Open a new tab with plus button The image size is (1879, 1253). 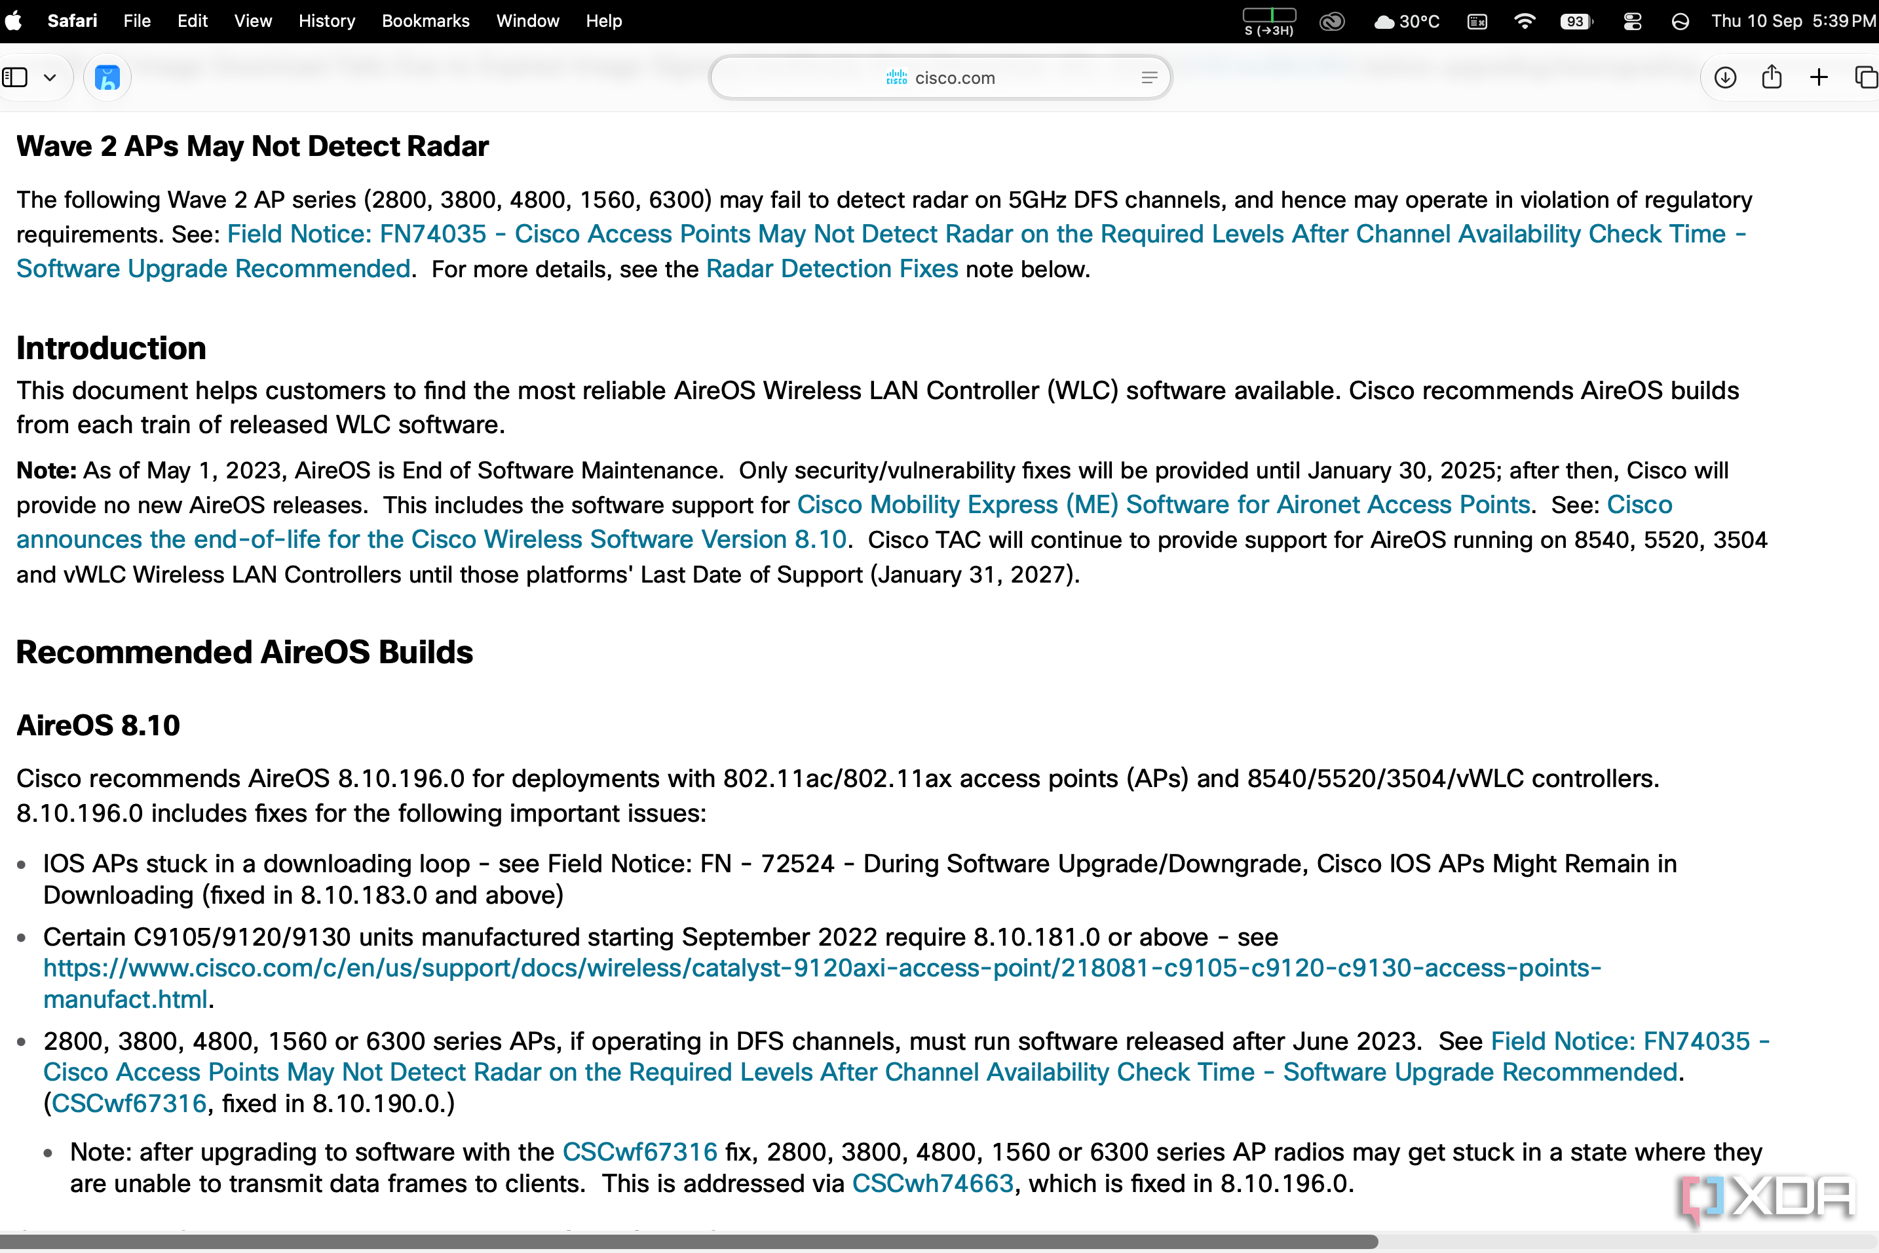click(x=1819, y=77)
